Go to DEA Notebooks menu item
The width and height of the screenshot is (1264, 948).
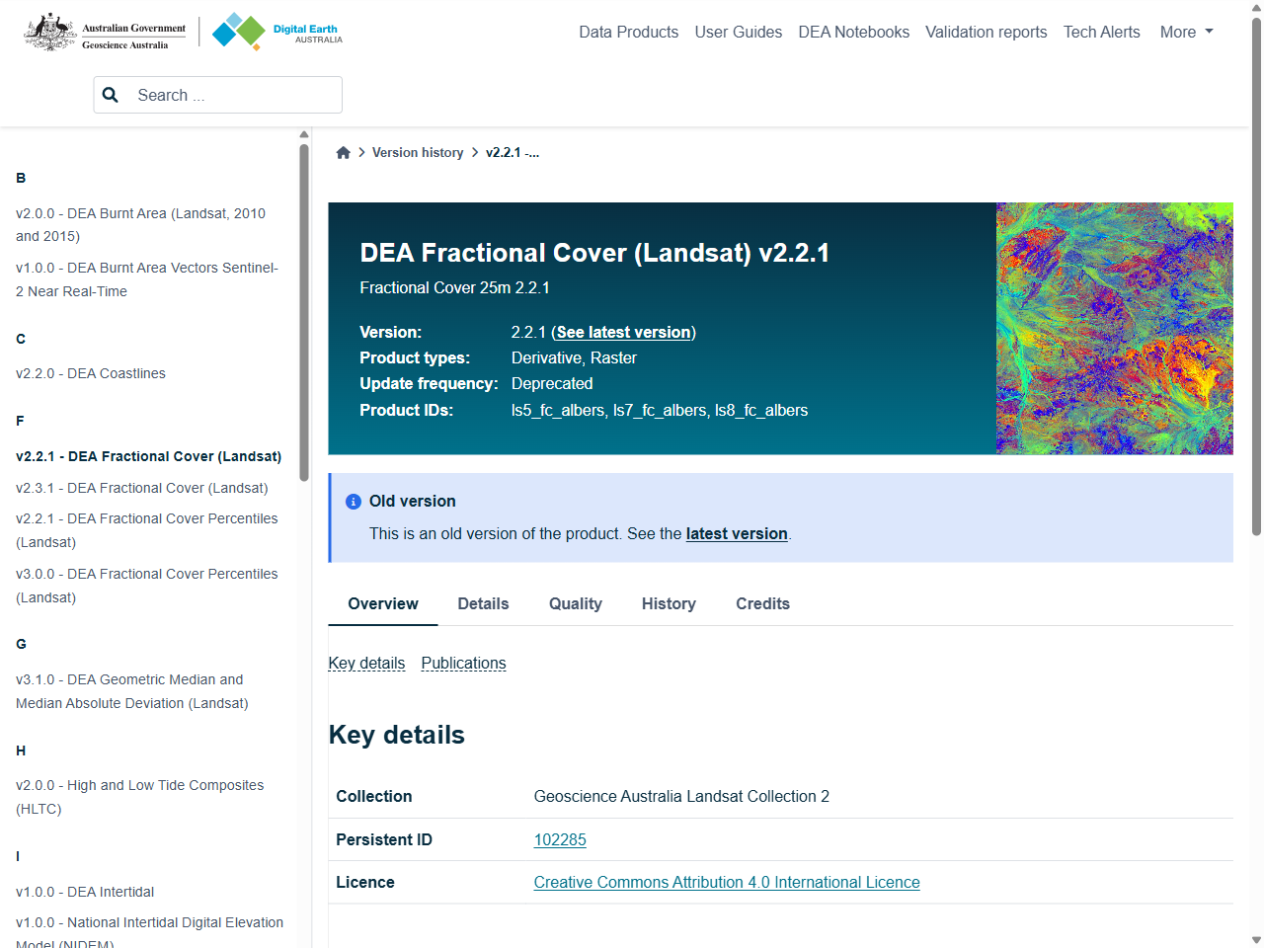[x=853, y=33]
